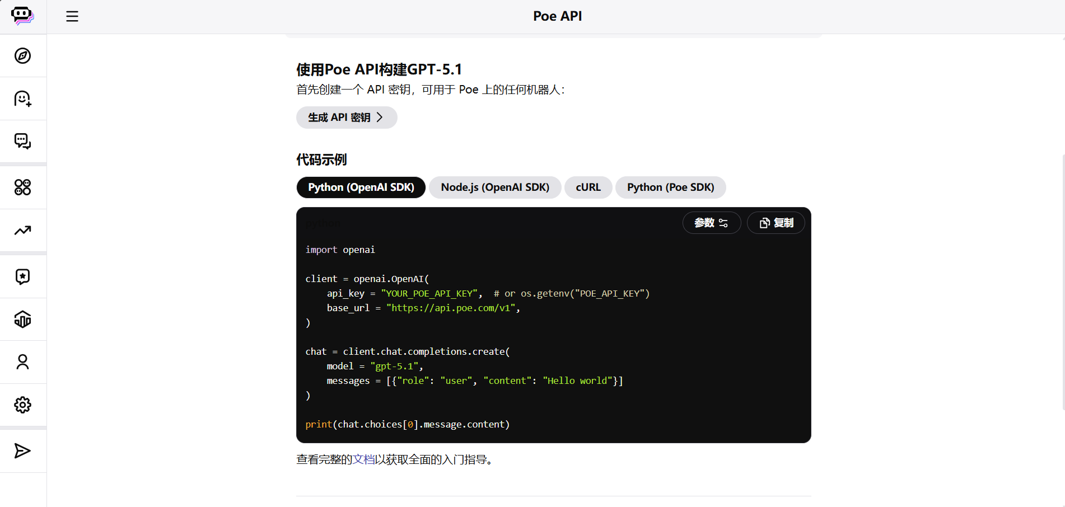Click the create bot icon
The height and width of the screenshot is (507, 1065).
coord(23,98)
